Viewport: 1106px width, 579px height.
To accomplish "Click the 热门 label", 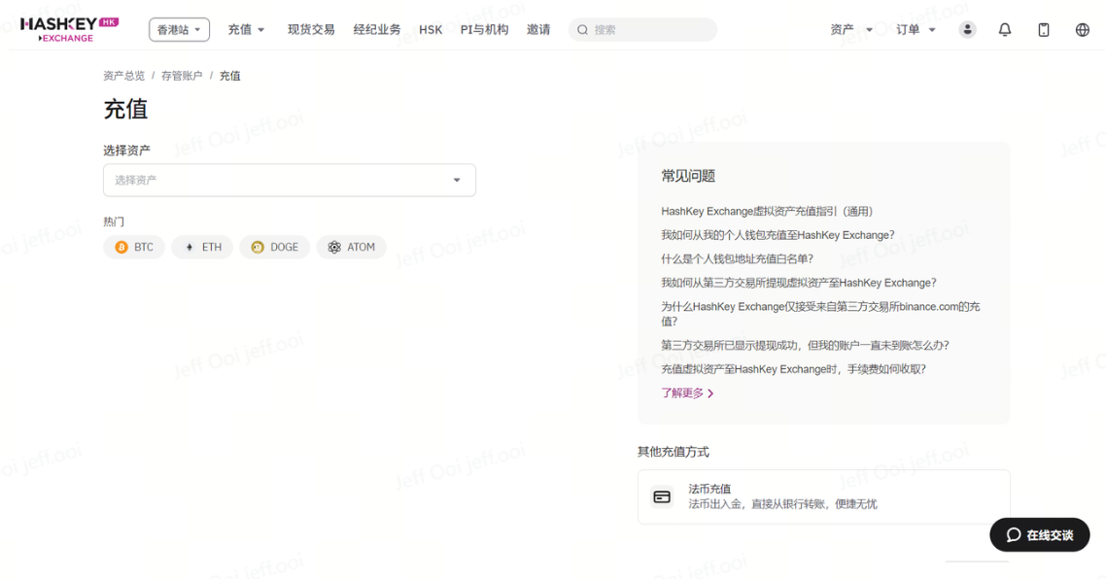I will tap(114, 221).
